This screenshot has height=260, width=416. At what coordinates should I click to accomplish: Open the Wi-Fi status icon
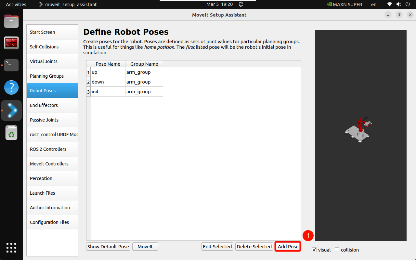pos(390,5)
